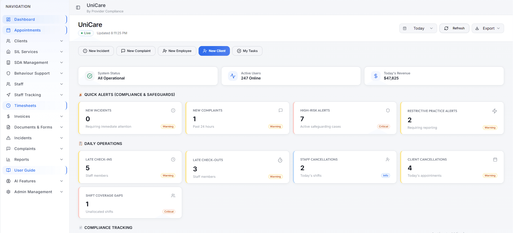Open the Export dropdown menu
The height and width of the screenshot is (233, 513).
click(x=488, y=28)
